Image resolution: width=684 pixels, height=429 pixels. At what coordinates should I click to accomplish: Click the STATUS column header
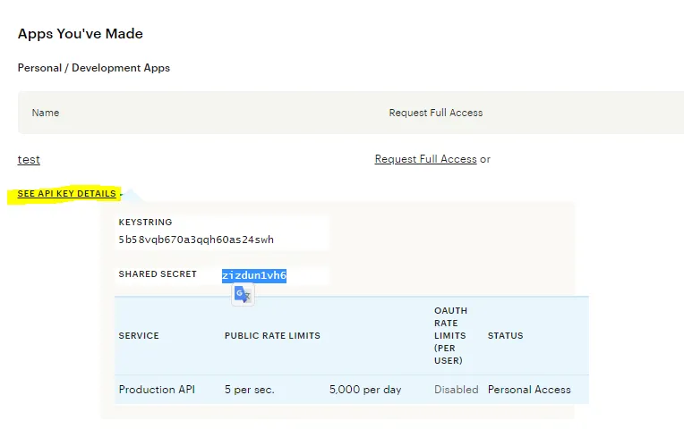coord(506,336)
